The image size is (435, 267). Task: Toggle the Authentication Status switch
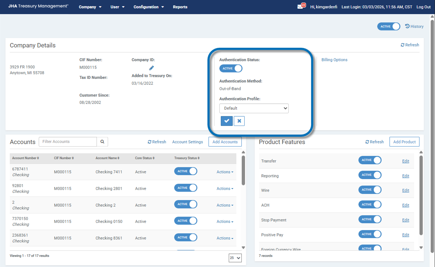231,69
